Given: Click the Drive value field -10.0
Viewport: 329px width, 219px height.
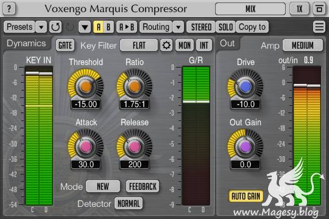Looking at the screenshot, I should click(246, 104).
